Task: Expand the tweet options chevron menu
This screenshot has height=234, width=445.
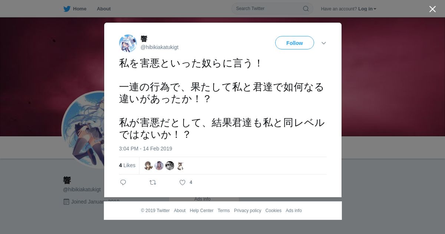Action: point(324,43)
